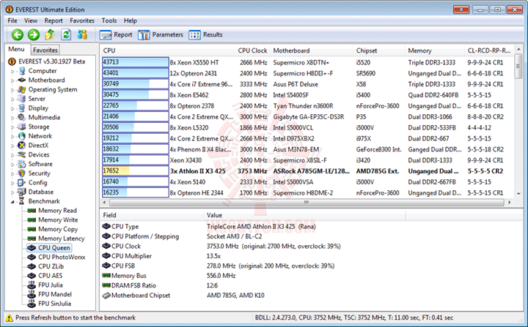Select the CPU AES benchmark
528x327 pixels.
click(x=50, y=276)
